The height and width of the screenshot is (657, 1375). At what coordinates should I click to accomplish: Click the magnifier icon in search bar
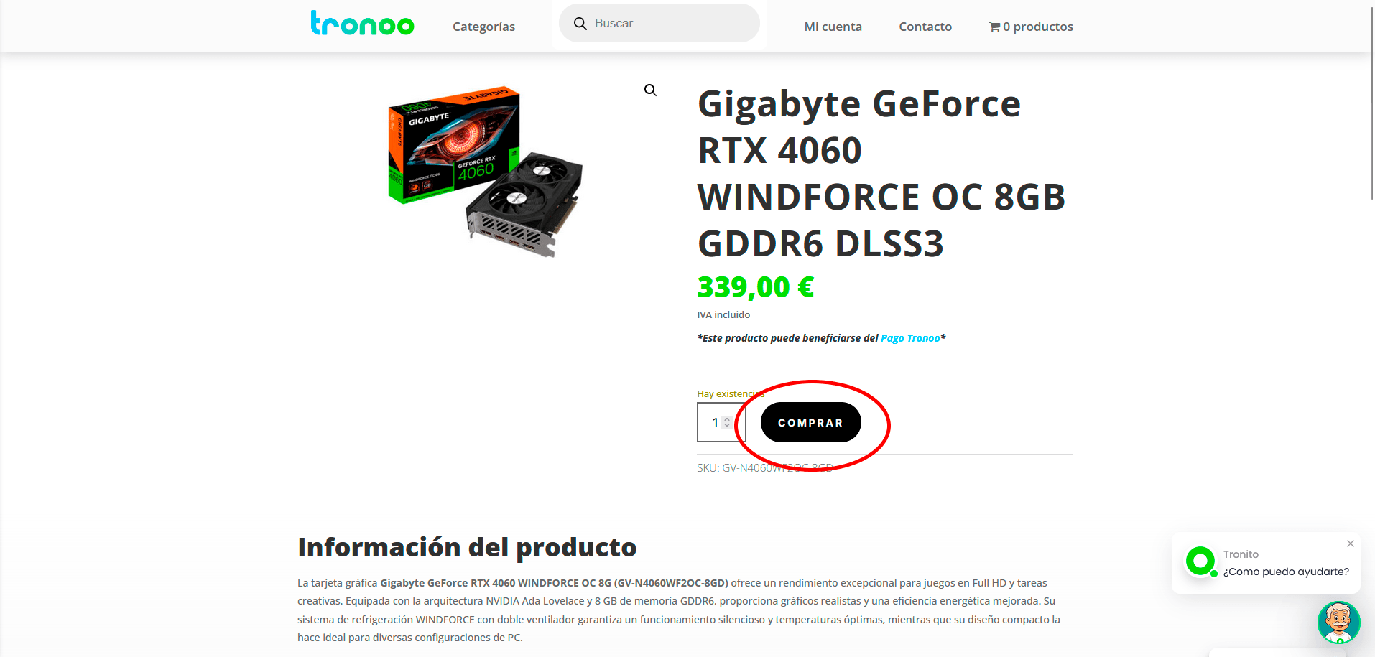pyautogui.click(x=580, y=24)
